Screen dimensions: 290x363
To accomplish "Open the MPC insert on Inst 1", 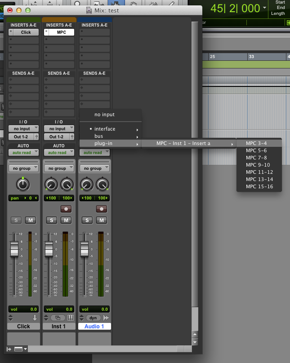I will click(61, 32).
